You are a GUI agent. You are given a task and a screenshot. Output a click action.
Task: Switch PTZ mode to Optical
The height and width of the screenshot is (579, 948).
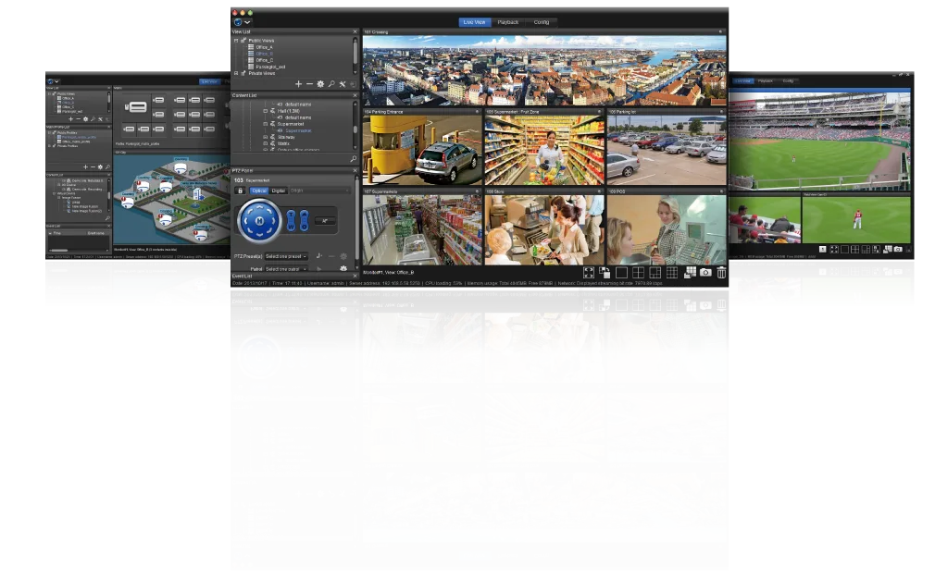259,191
